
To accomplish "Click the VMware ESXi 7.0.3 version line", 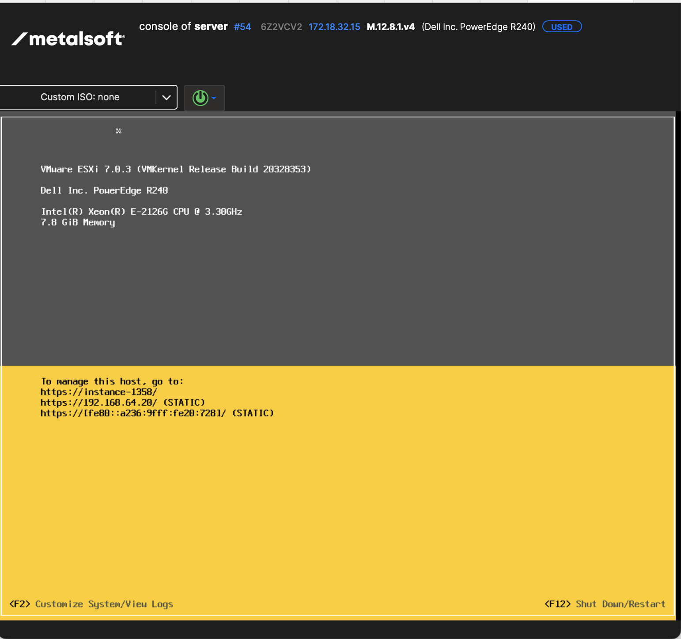I will click(x=176, y=169).
